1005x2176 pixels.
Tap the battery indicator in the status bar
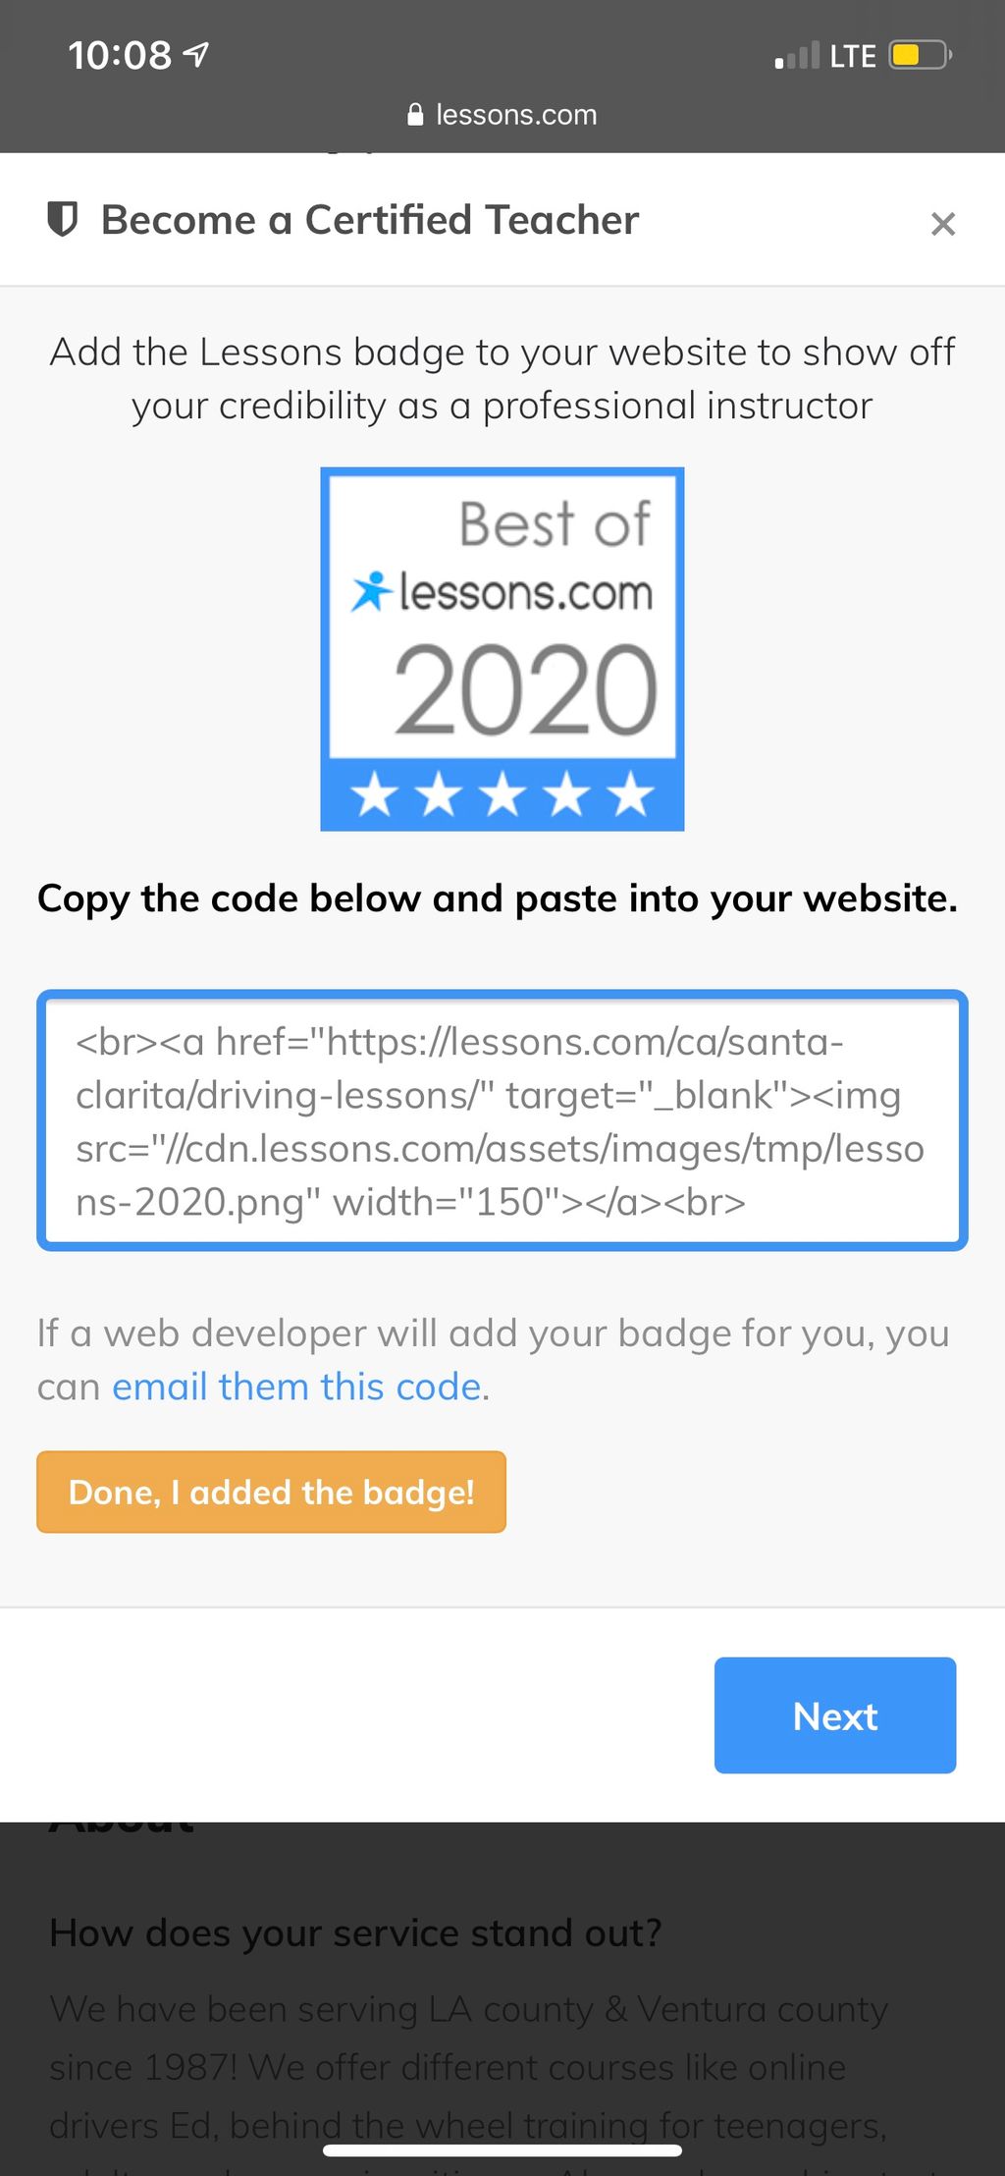(x=920, y=55)
